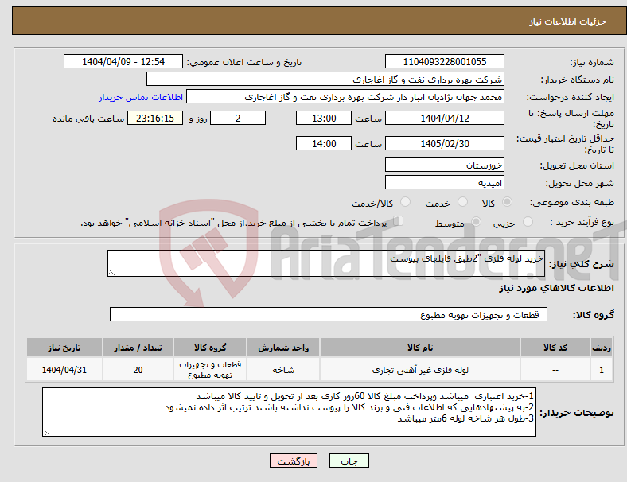The height and width of the screenshot is (482, 627).
Task: Click the unit cell شاخه
Action: [283, 370]
